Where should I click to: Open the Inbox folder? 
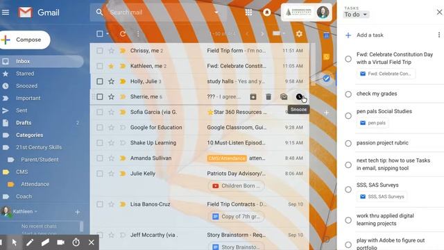(42, 61)
